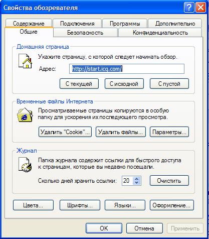The height and width of the screenshot is (239, 209).
Task: Close the Свойства обозревателя dialog
Action: pyautogui.click(x=200, y=8)
